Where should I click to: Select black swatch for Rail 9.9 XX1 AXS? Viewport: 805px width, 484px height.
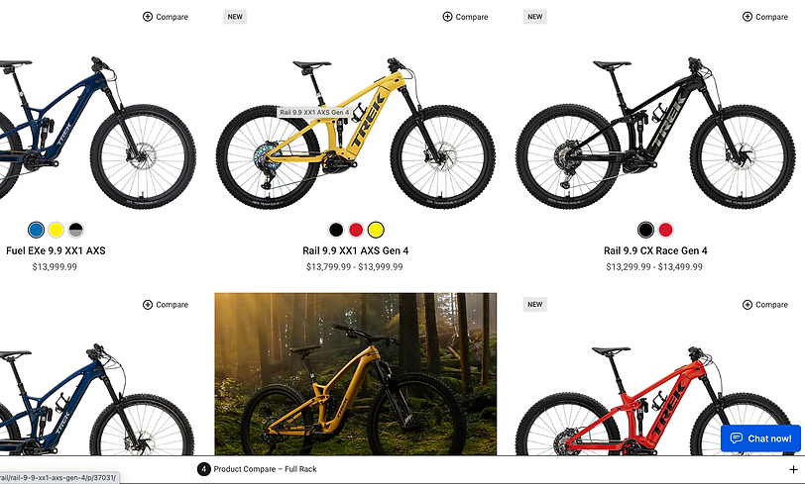tap(336, 230)
